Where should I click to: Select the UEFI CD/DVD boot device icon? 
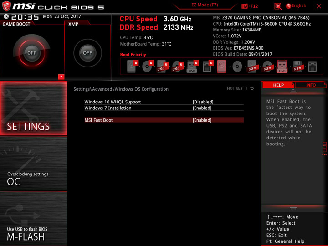(x=148, y=67)
